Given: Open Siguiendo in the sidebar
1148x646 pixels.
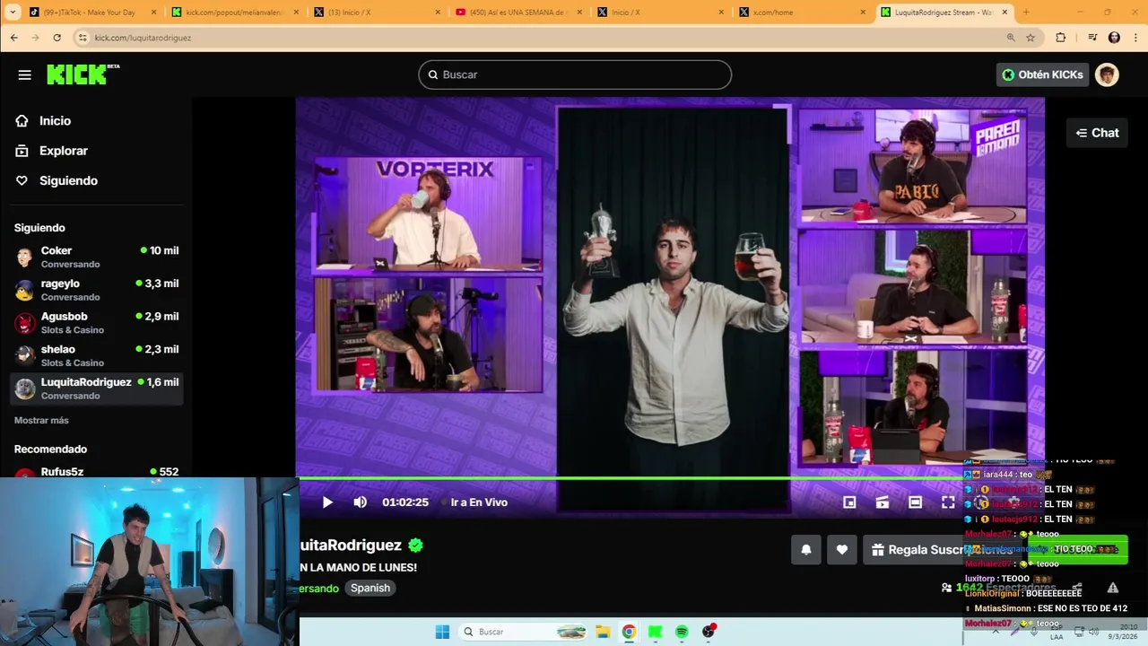Looking at the screenshot, I should pyautogui.click(x=68, y=180).
